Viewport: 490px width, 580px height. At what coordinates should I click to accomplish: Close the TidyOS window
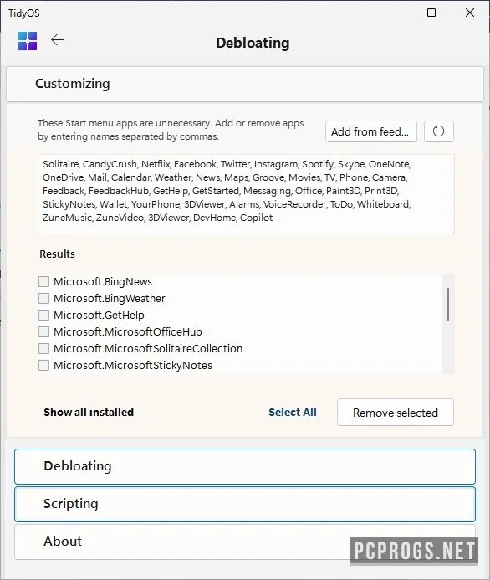[x=470, y=13]
